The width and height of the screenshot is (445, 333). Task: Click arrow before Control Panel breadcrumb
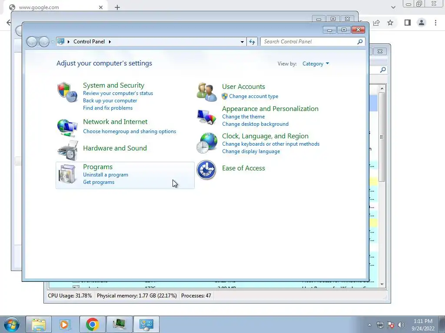click(x=68, y=42)
